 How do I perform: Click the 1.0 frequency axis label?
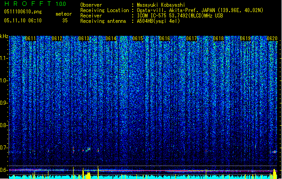pyautogui.click(x=4, y=81)
